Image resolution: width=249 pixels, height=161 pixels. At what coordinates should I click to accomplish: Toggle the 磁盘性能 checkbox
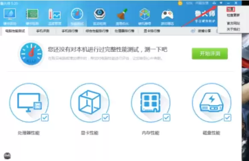227,118
